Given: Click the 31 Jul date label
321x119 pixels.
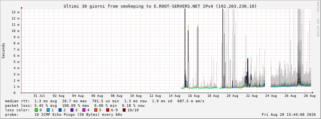Looking at the screenshot, I should [39, 96].
